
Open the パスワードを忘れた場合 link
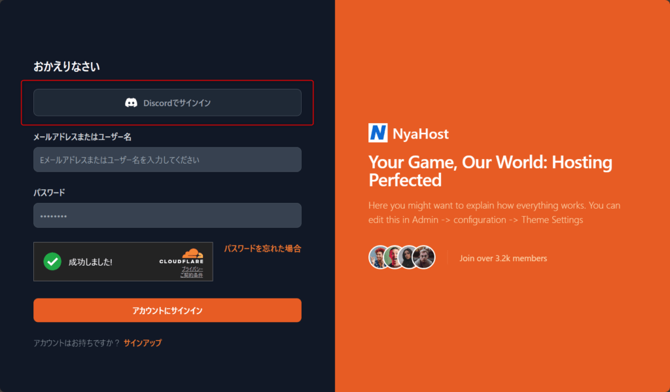(262, 249)
